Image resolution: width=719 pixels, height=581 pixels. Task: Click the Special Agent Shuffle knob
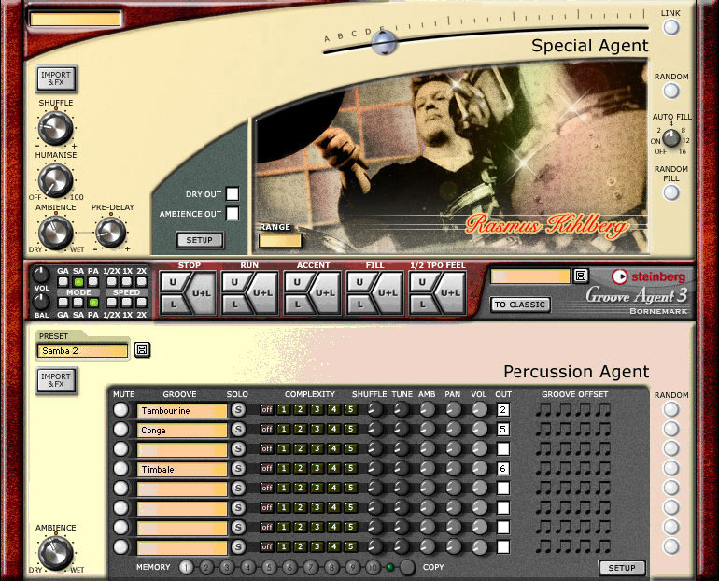(x=55, y=128)
